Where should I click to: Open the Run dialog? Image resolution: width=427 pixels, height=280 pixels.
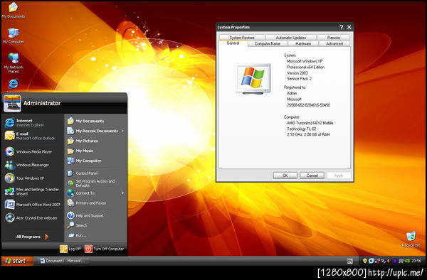tap(95, 235)
